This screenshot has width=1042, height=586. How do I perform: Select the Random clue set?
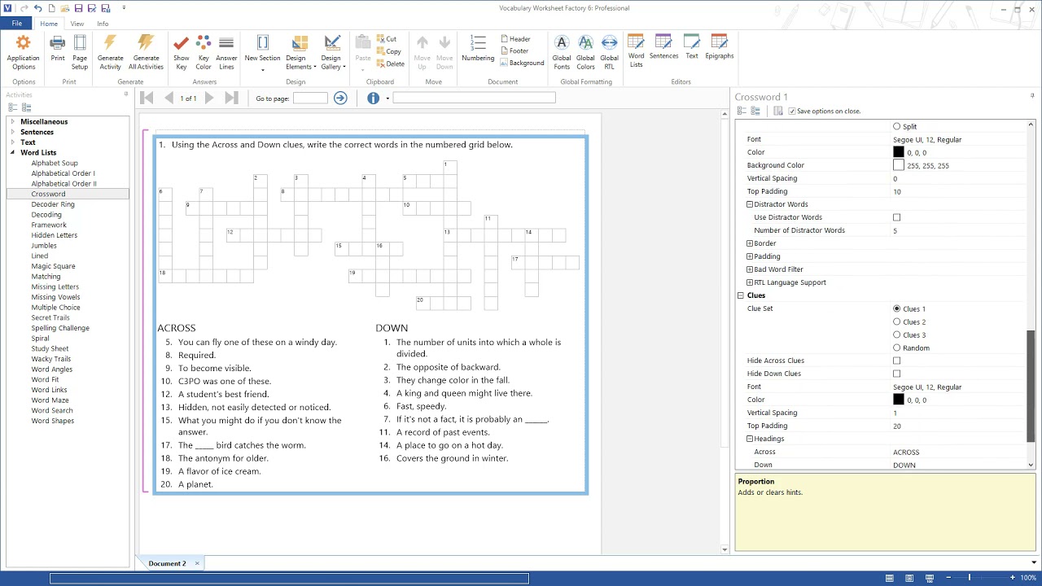coord(897,348)
